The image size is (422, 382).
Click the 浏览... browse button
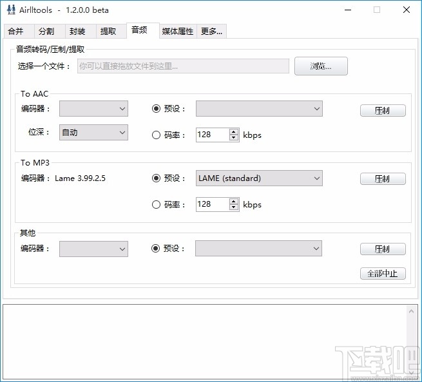321,66
